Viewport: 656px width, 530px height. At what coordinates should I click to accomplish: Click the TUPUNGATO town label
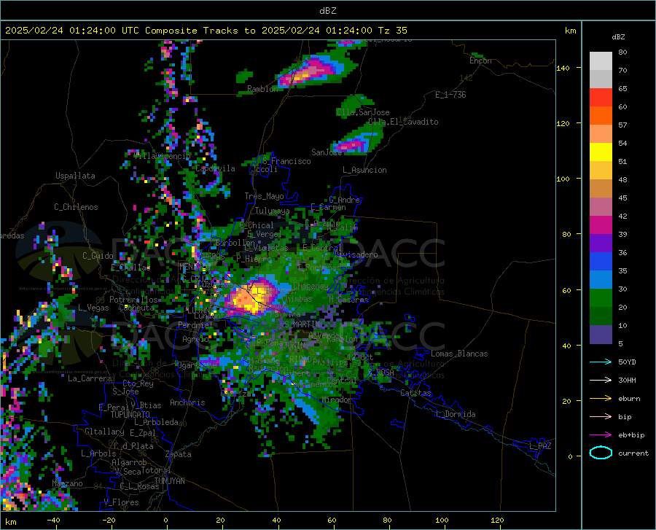130,415
